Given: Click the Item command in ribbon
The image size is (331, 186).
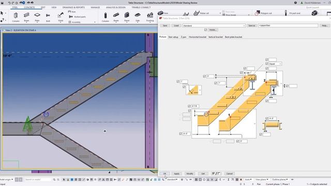Looking at the screenshot, I should [72, 12].
